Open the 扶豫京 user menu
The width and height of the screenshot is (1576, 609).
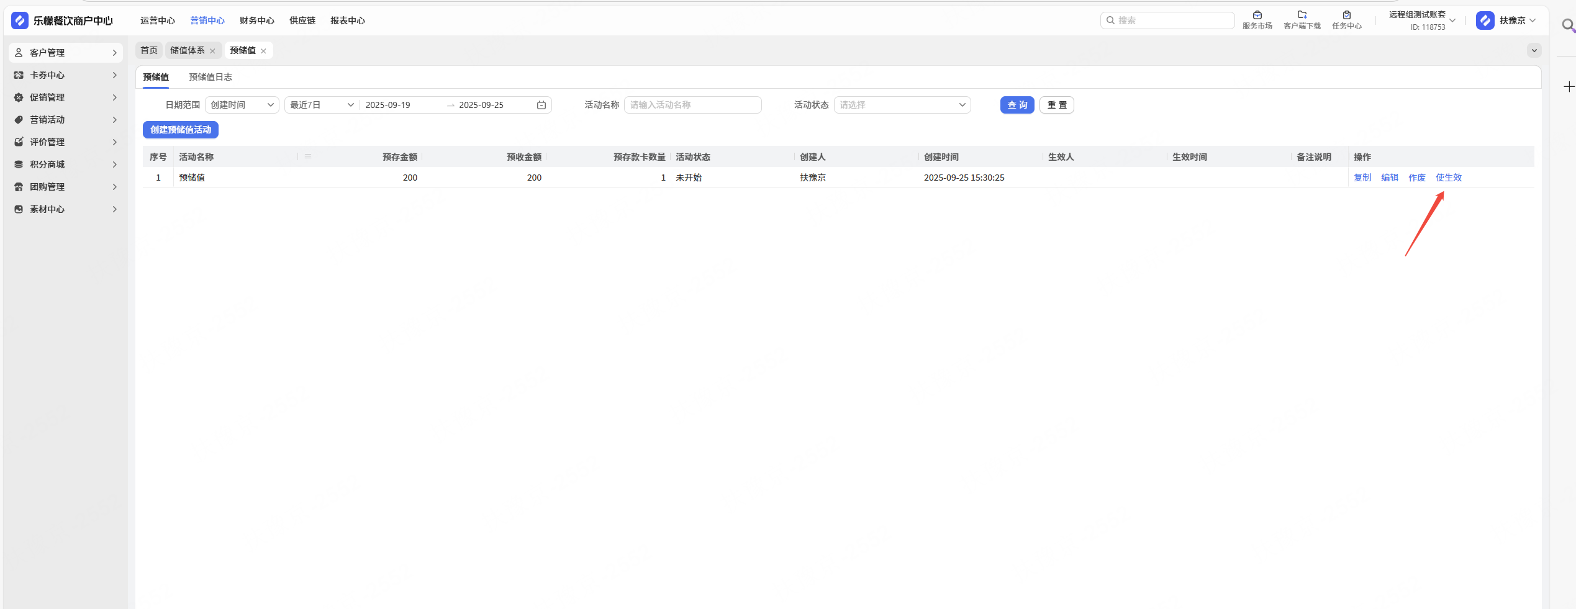click(x=1518, y=20)
